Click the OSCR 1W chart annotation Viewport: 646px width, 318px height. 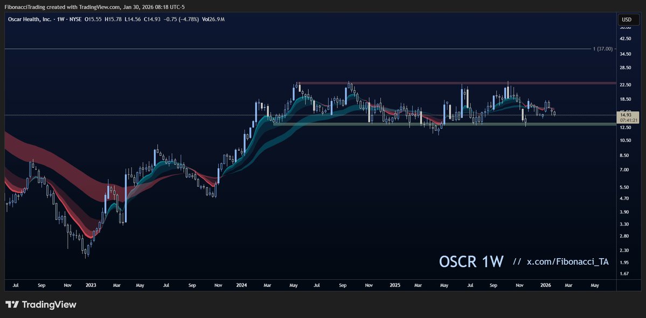tap(471, 261)
